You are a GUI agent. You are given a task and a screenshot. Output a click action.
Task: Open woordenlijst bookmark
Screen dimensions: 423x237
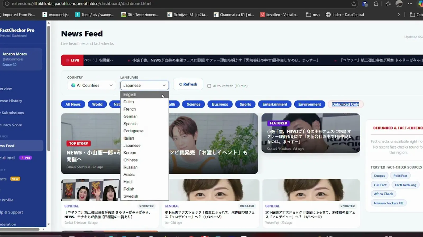click(56, 15)
